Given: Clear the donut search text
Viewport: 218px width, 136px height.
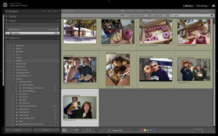Looking at the screenshot, I should 212,15.
